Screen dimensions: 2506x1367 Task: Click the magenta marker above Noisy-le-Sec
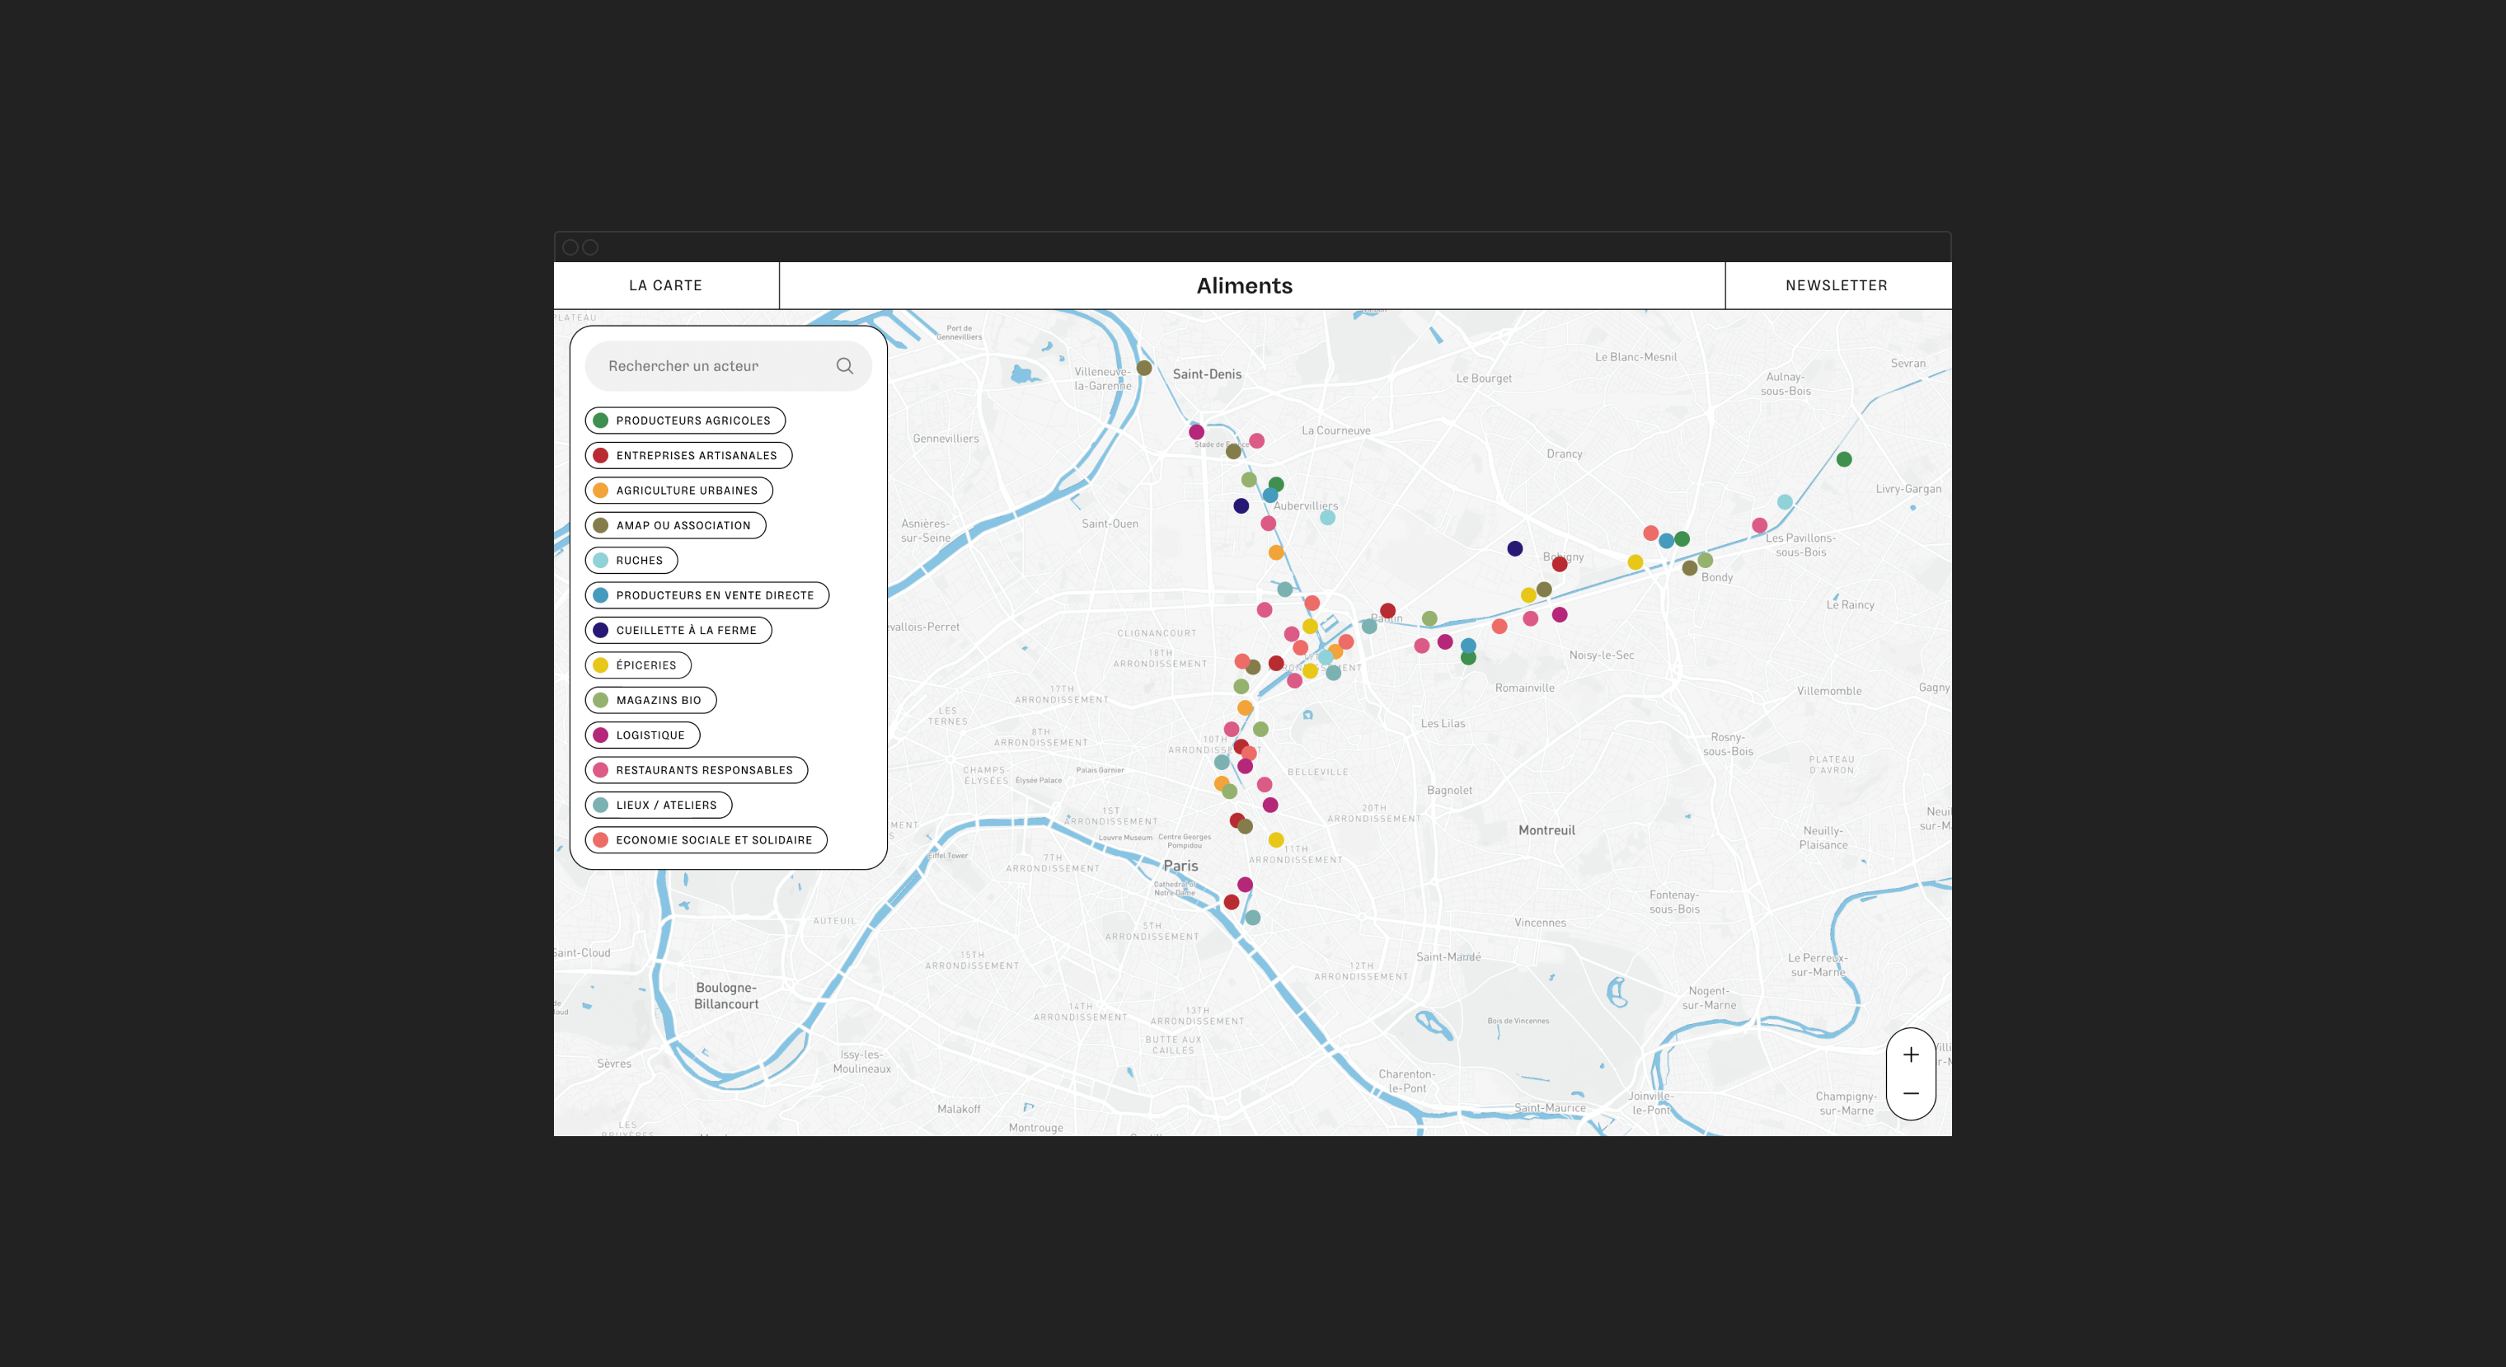(x=1560, y=615)
